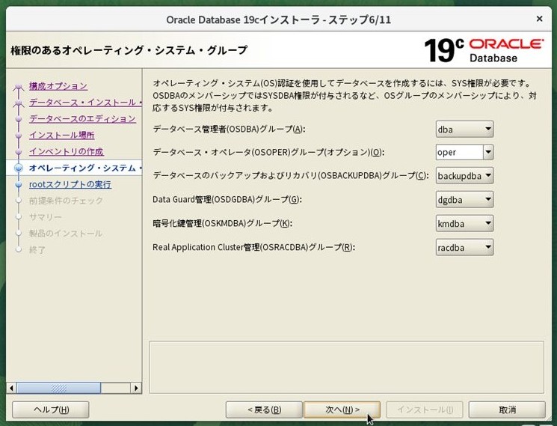Click the Real Application Cluster管理 label
557x426 pixels.
coord(253,247)
